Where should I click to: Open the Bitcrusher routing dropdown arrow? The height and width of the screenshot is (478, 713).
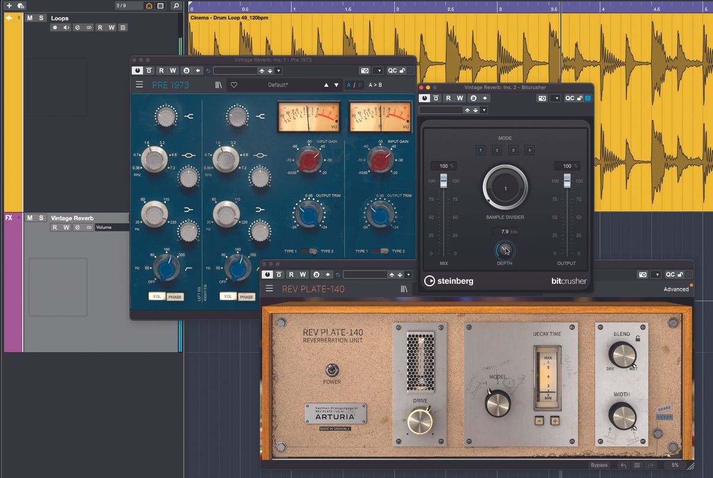coord(484,110)
